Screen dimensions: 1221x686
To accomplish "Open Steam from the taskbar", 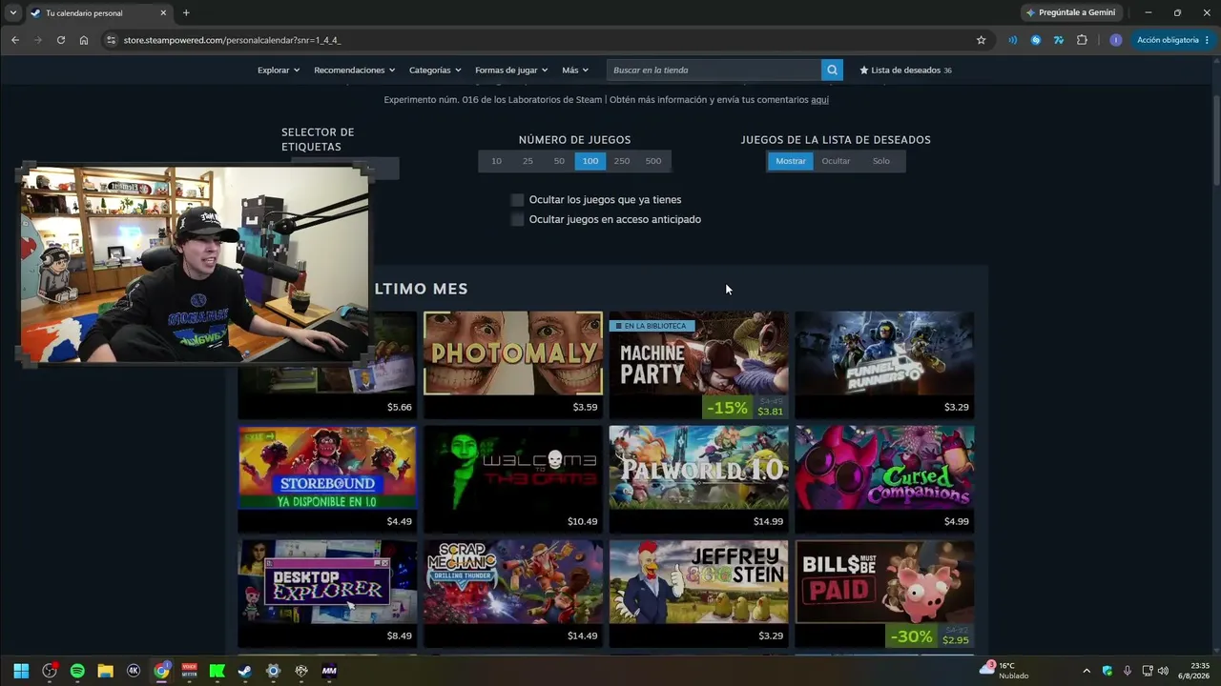I will pyautogui.click(x=245, y=671).
